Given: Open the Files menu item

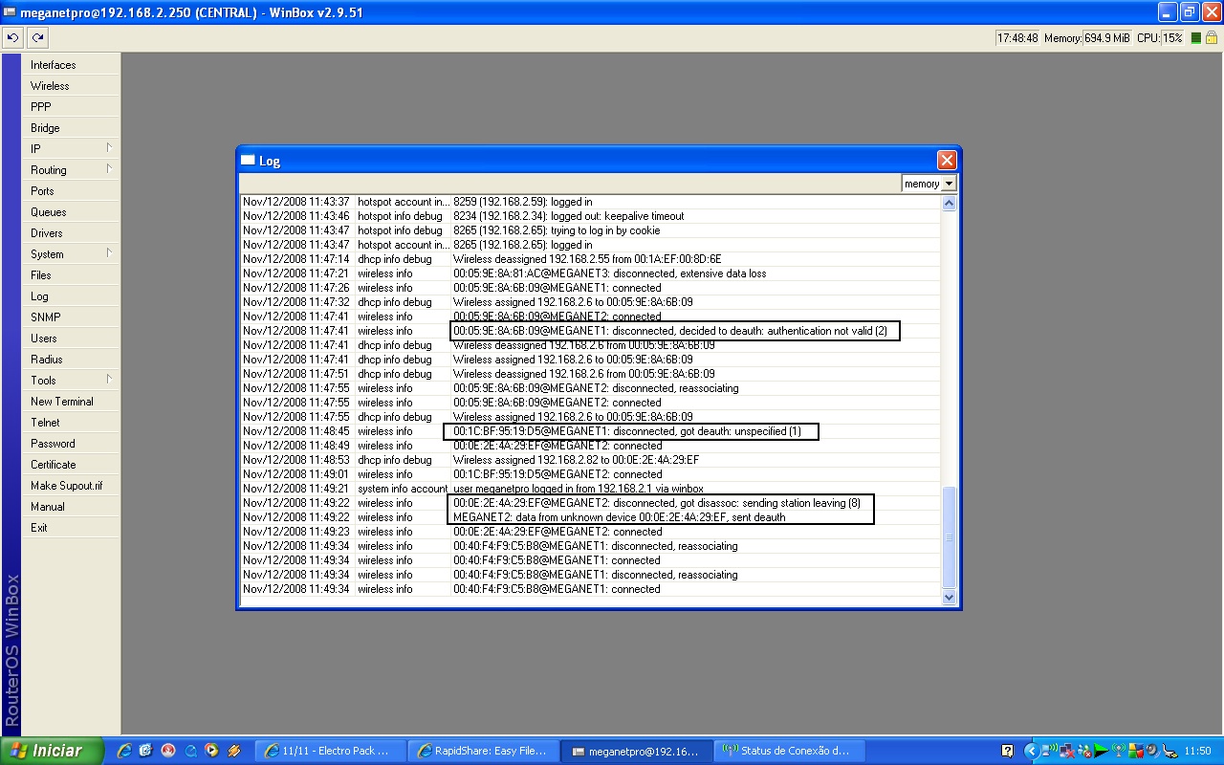Looking at the screenshot, I should coord(72,274).
